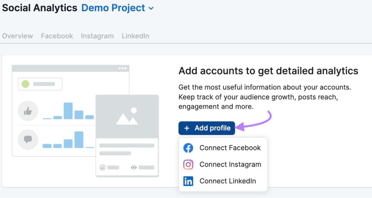
Task: Open the Demo Project dropdown
Action: click(113, 8)
